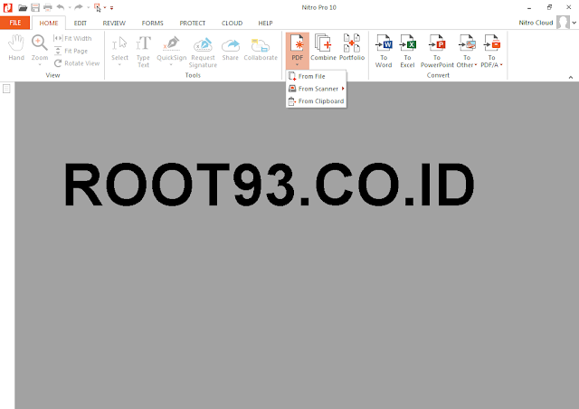579x409 pixels.
Task: Click the orange FILE button
Action: [x=14, y=23]
